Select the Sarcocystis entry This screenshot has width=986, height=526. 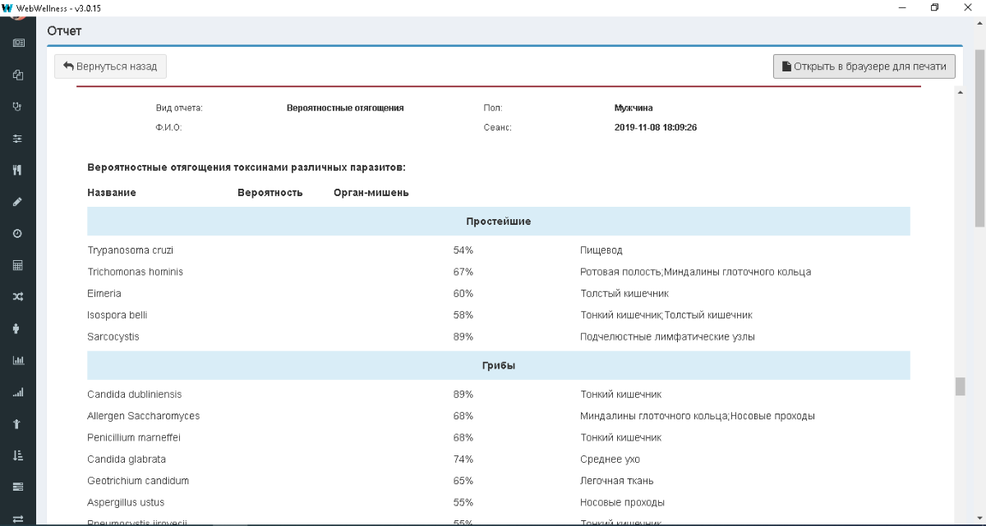tap(113, 336)
